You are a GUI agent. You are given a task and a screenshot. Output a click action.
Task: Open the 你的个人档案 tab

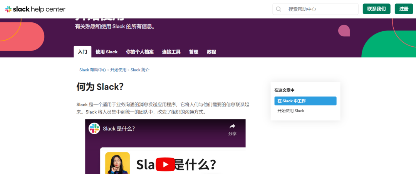point(140,52)
